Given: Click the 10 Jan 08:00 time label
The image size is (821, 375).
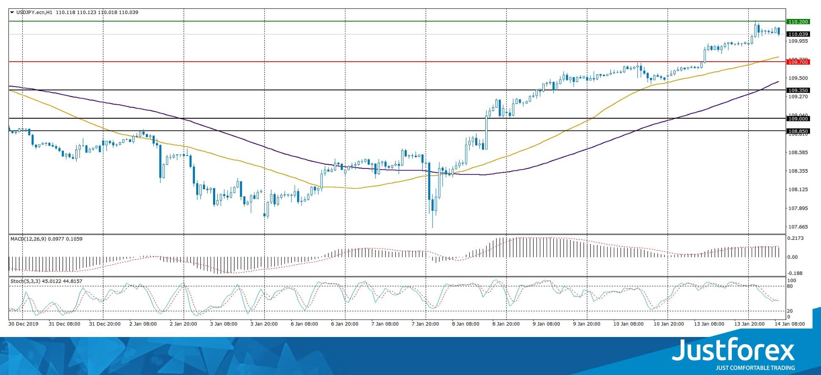Looking at the screenshot, I should tap(628, 324).
